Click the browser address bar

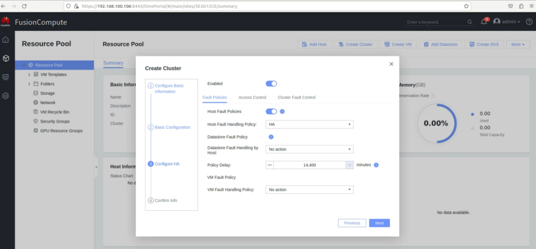266,6
